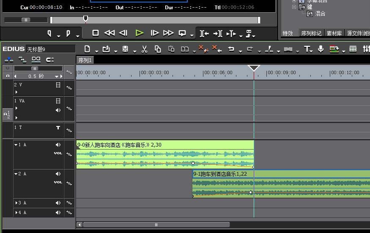Click the Stop playback button

pyautogui.click(x=96, y=33)
